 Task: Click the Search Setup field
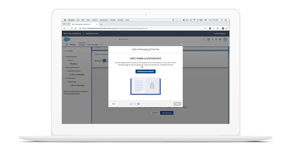tap(144, 39)
